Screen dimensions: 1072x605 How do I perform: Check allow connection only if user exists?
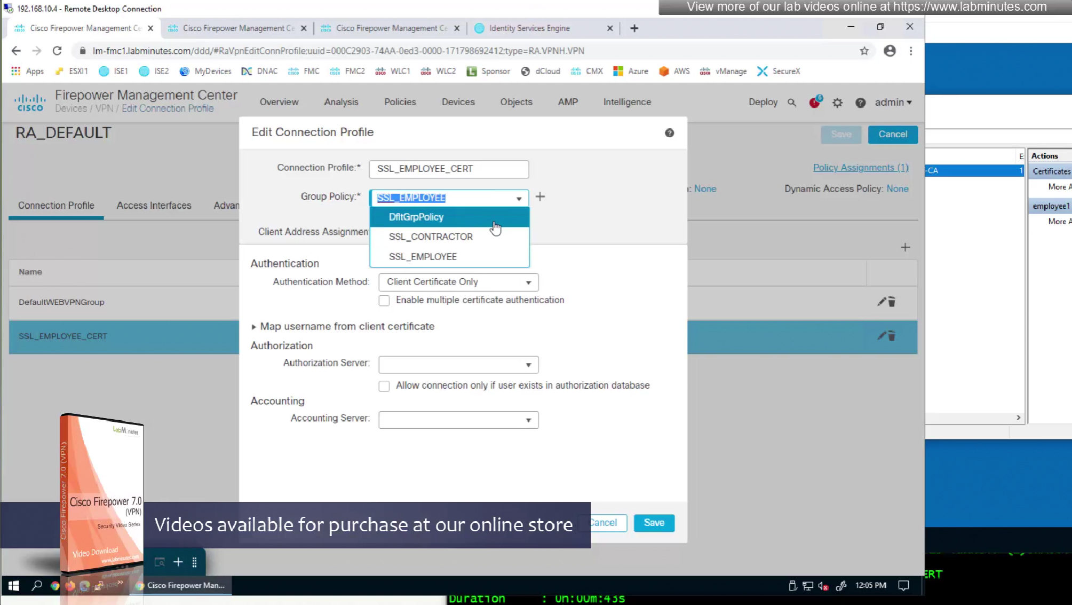[384, 386]
